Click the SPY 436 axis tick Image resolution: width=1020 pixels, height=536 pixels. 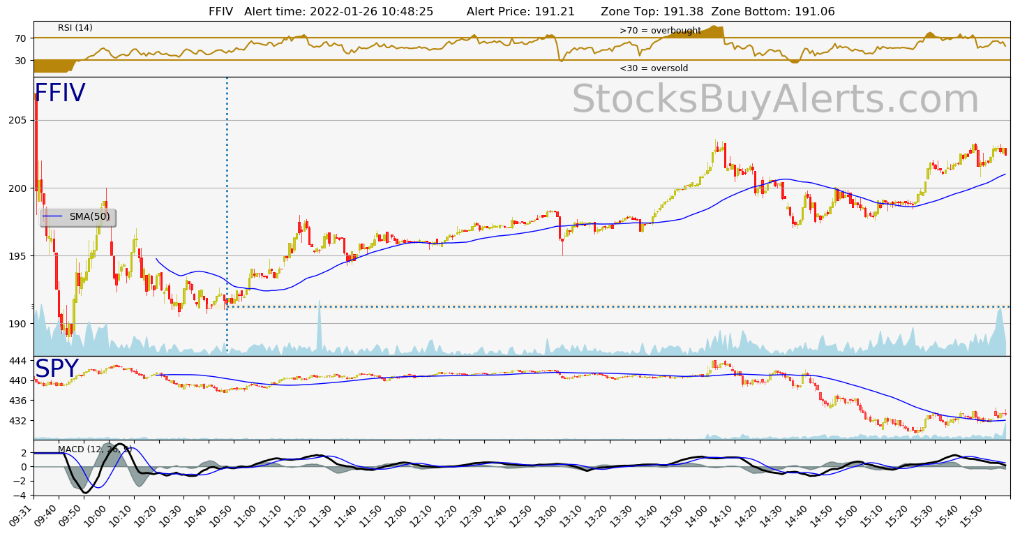(18, 401)
